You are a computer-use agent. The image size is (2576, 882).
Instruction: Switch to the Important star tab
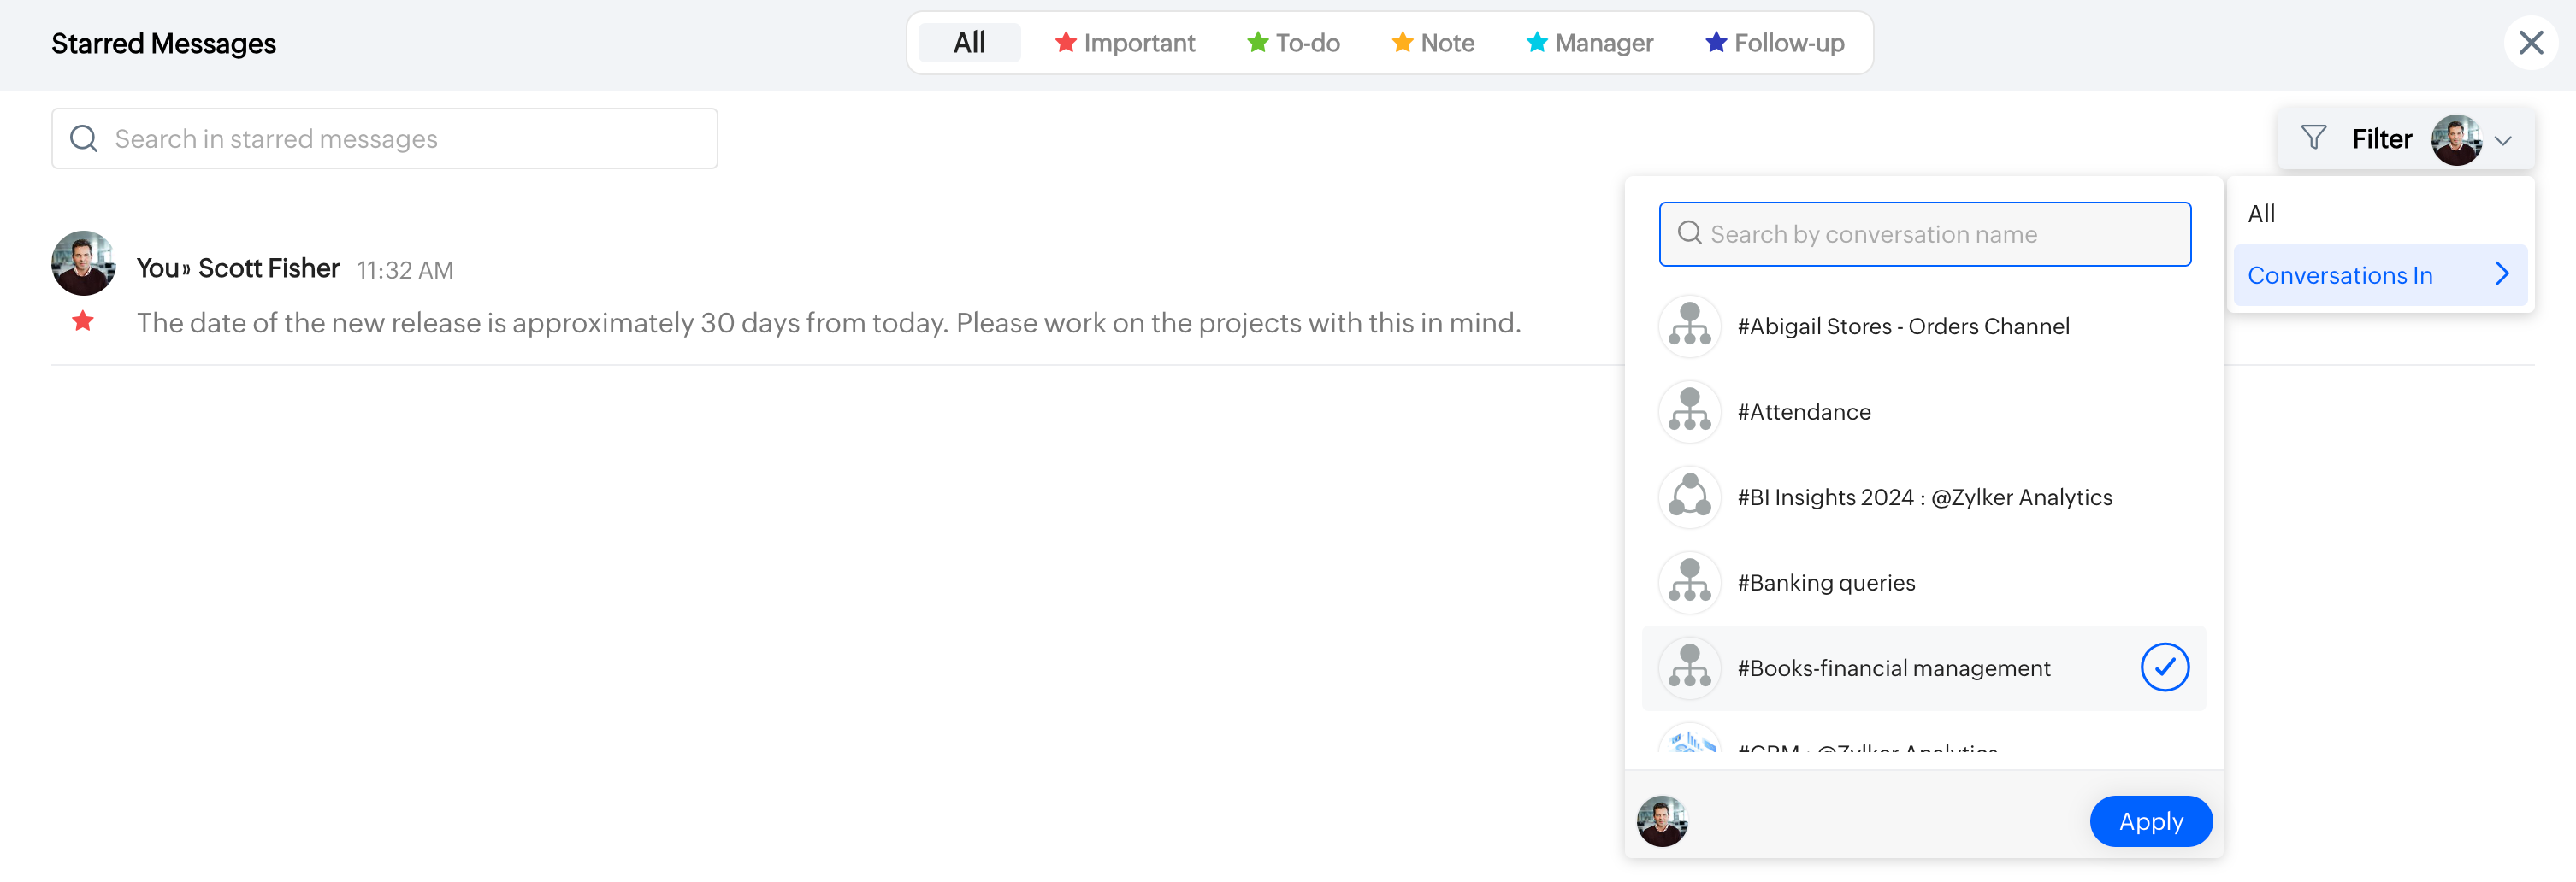pyautogui.click(x=1125, y=43)
